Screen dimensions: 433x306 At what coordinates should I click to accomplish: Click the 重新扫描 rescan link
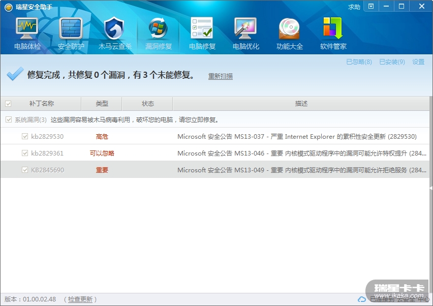(221, 76)
